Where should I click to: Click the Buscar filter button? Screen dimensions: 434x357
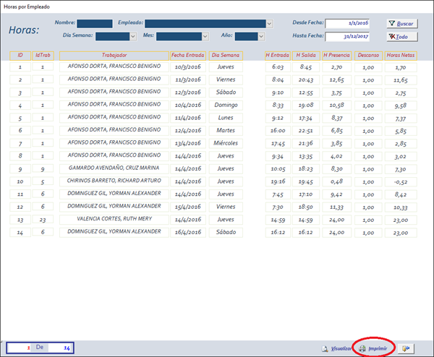coord(402,23)
